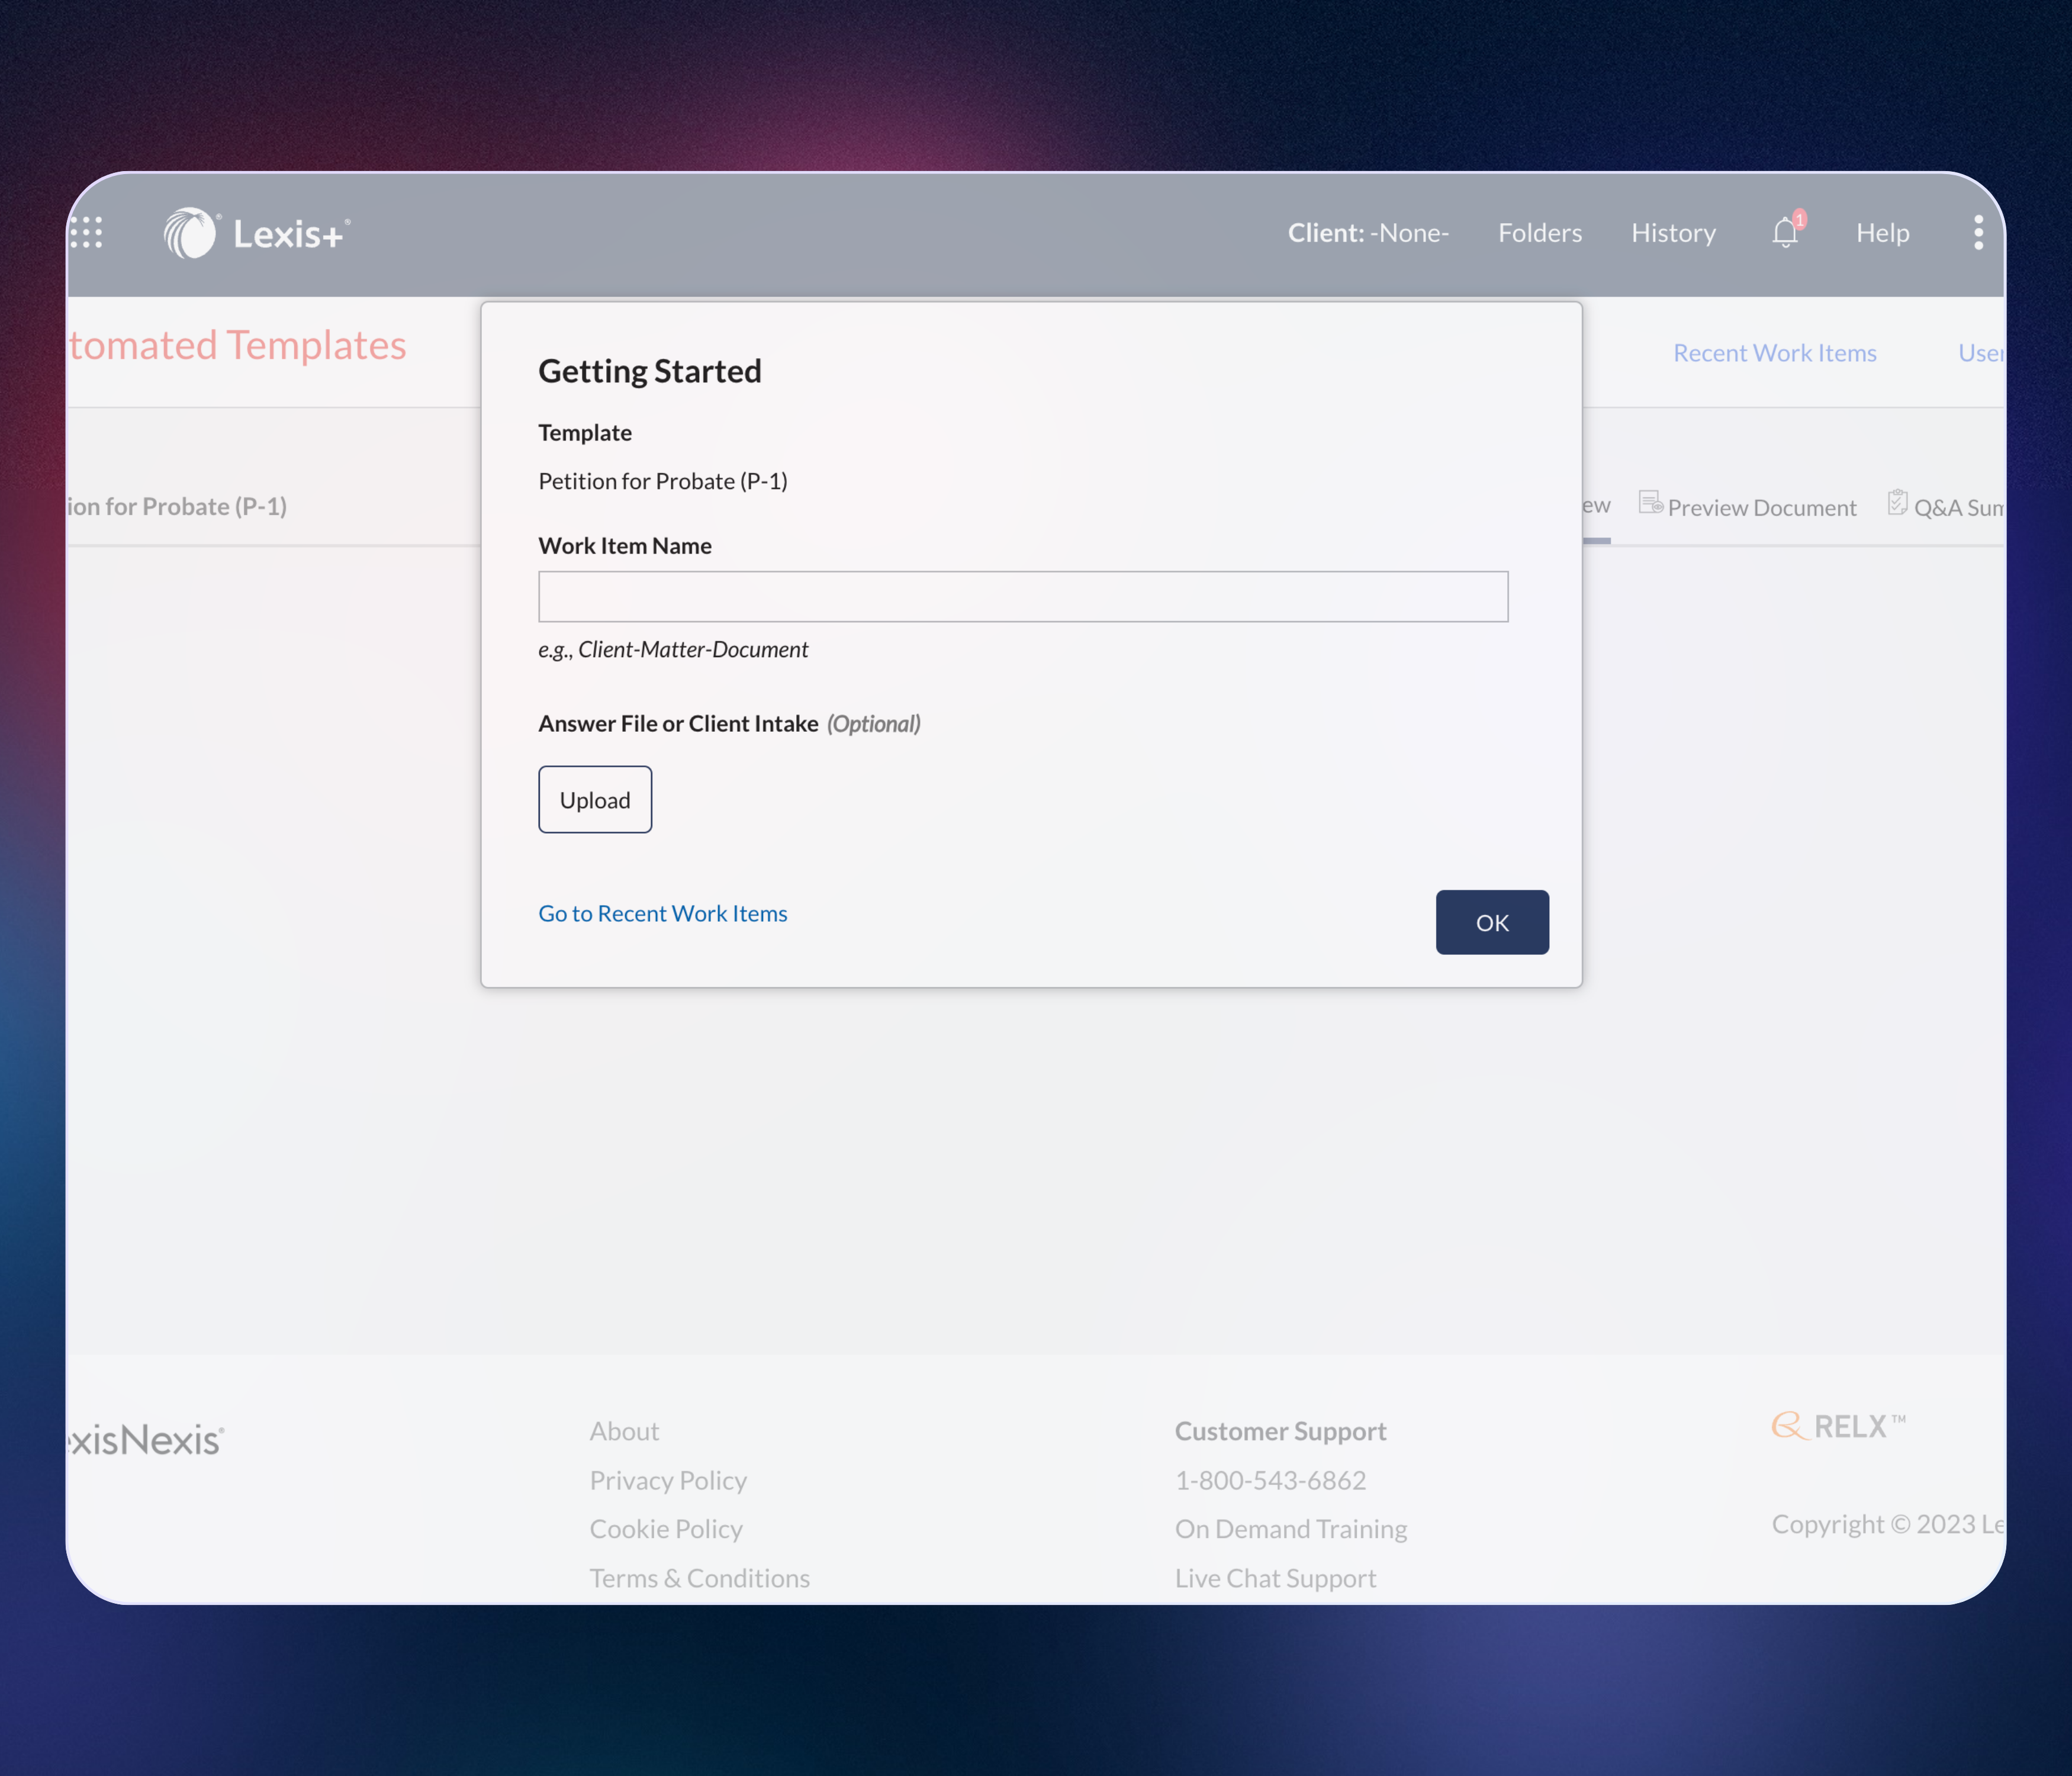Open the Privacy Policy link
2072x1776 pixels.
[668, 1480]
